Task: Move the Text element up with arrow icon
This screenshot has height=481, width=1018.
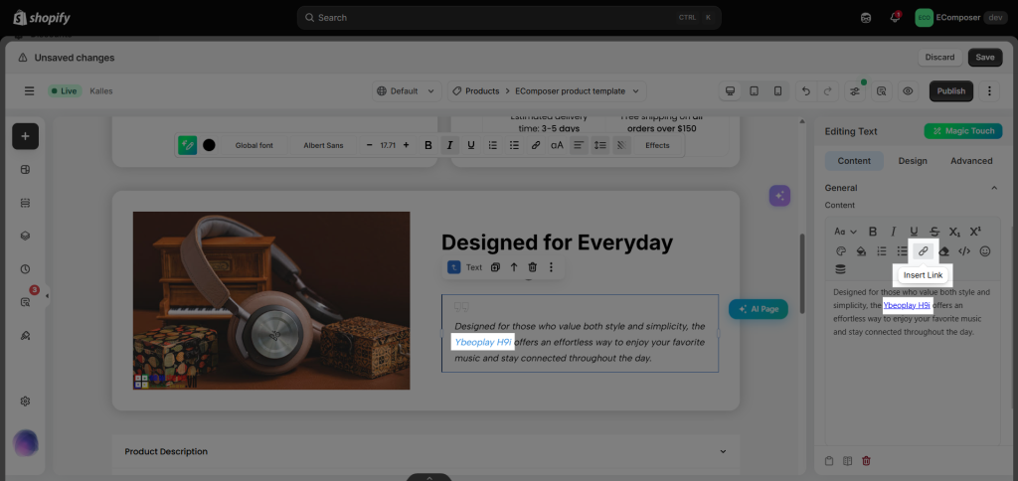Action: click(514, 266)
